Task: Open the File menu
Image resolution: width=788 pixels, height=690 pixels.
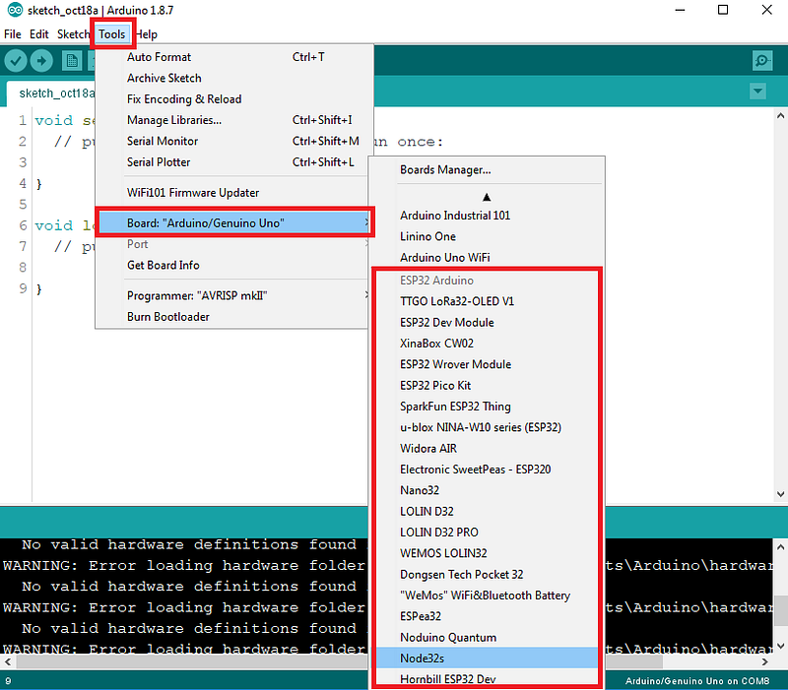Action: (13, 34)
